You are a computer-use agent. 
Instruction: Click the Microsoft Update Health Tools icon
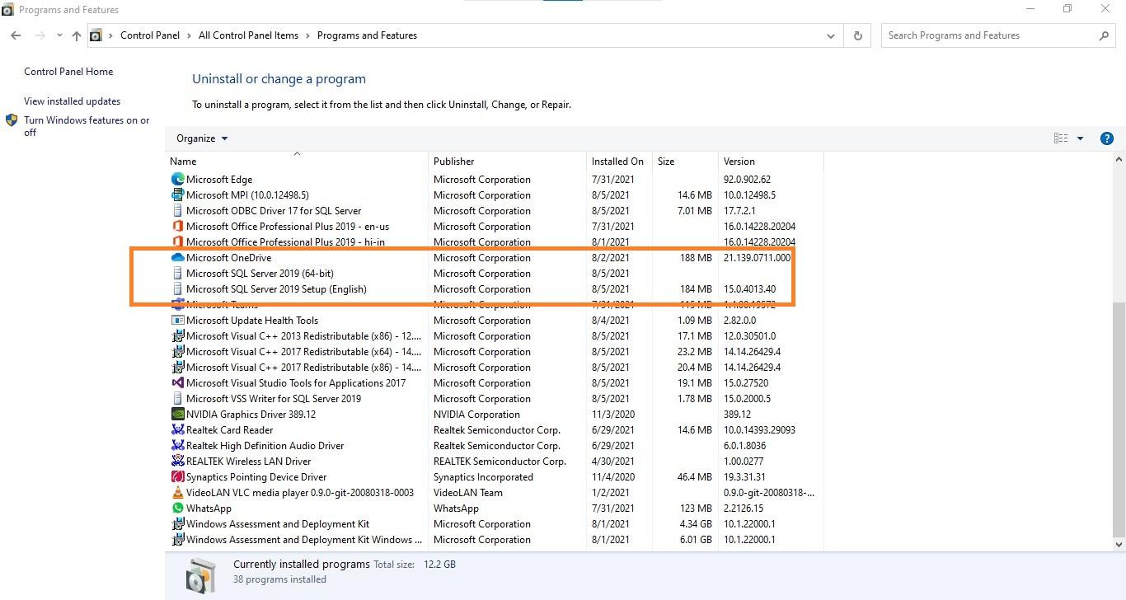click(x=177, y=321)
